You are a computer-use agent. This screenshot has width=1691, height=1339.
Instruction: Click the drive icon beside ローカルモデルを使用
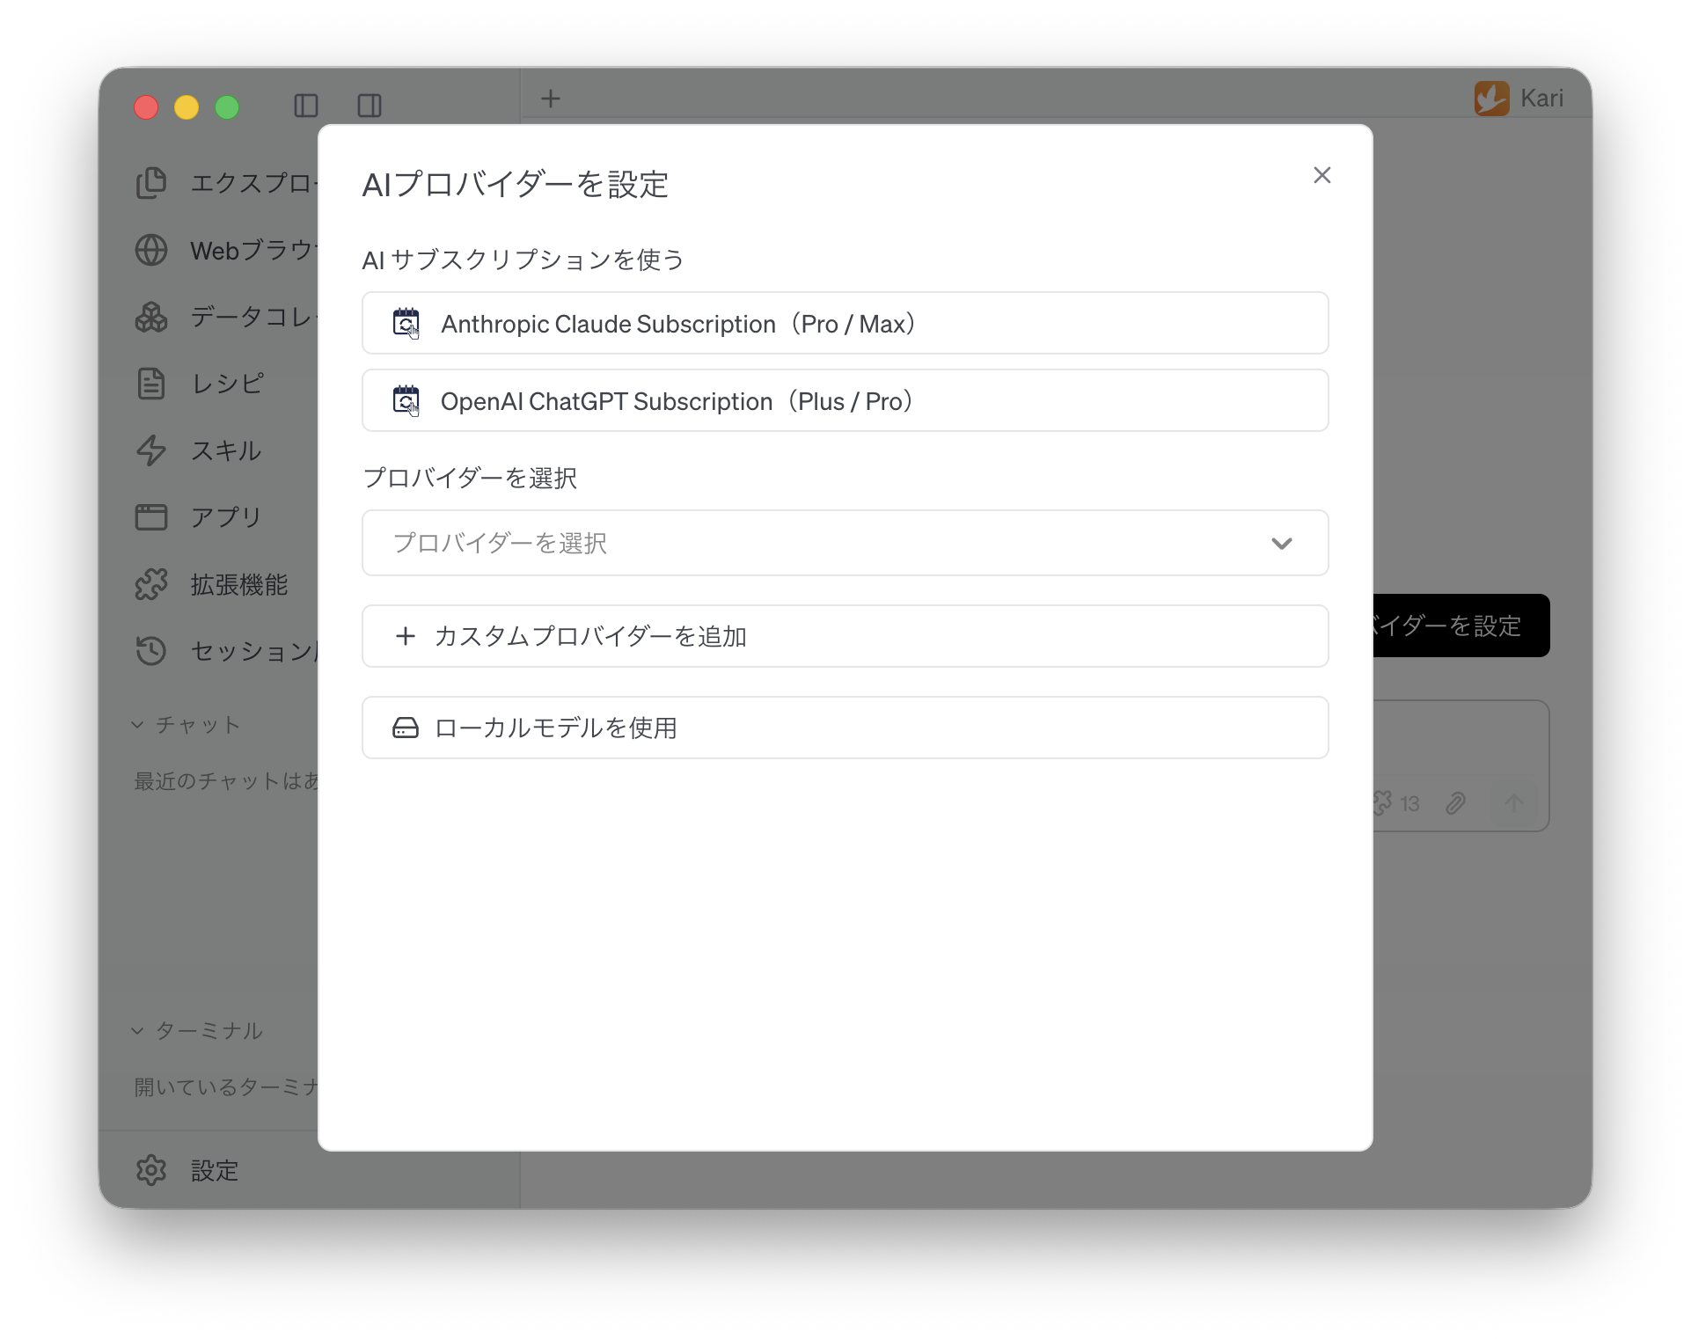tap(406, 728)
